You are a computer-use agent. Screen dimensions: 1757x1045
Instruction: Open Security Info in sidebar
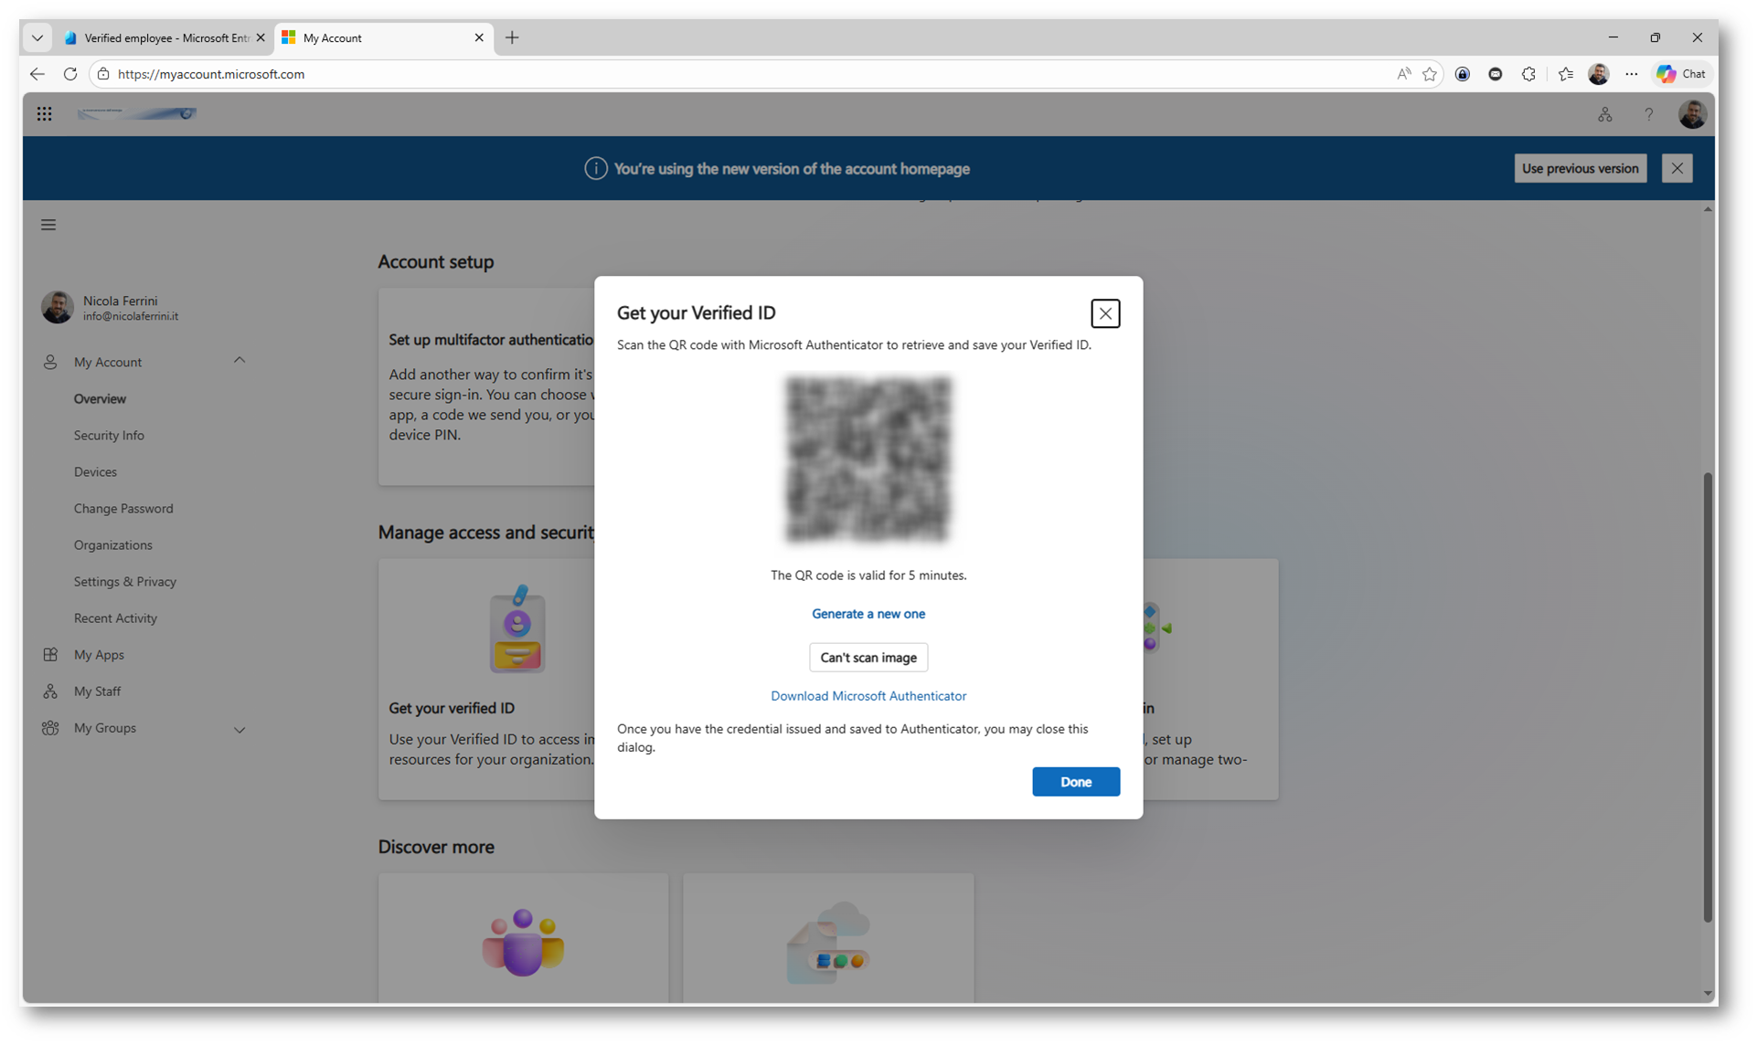109,436
